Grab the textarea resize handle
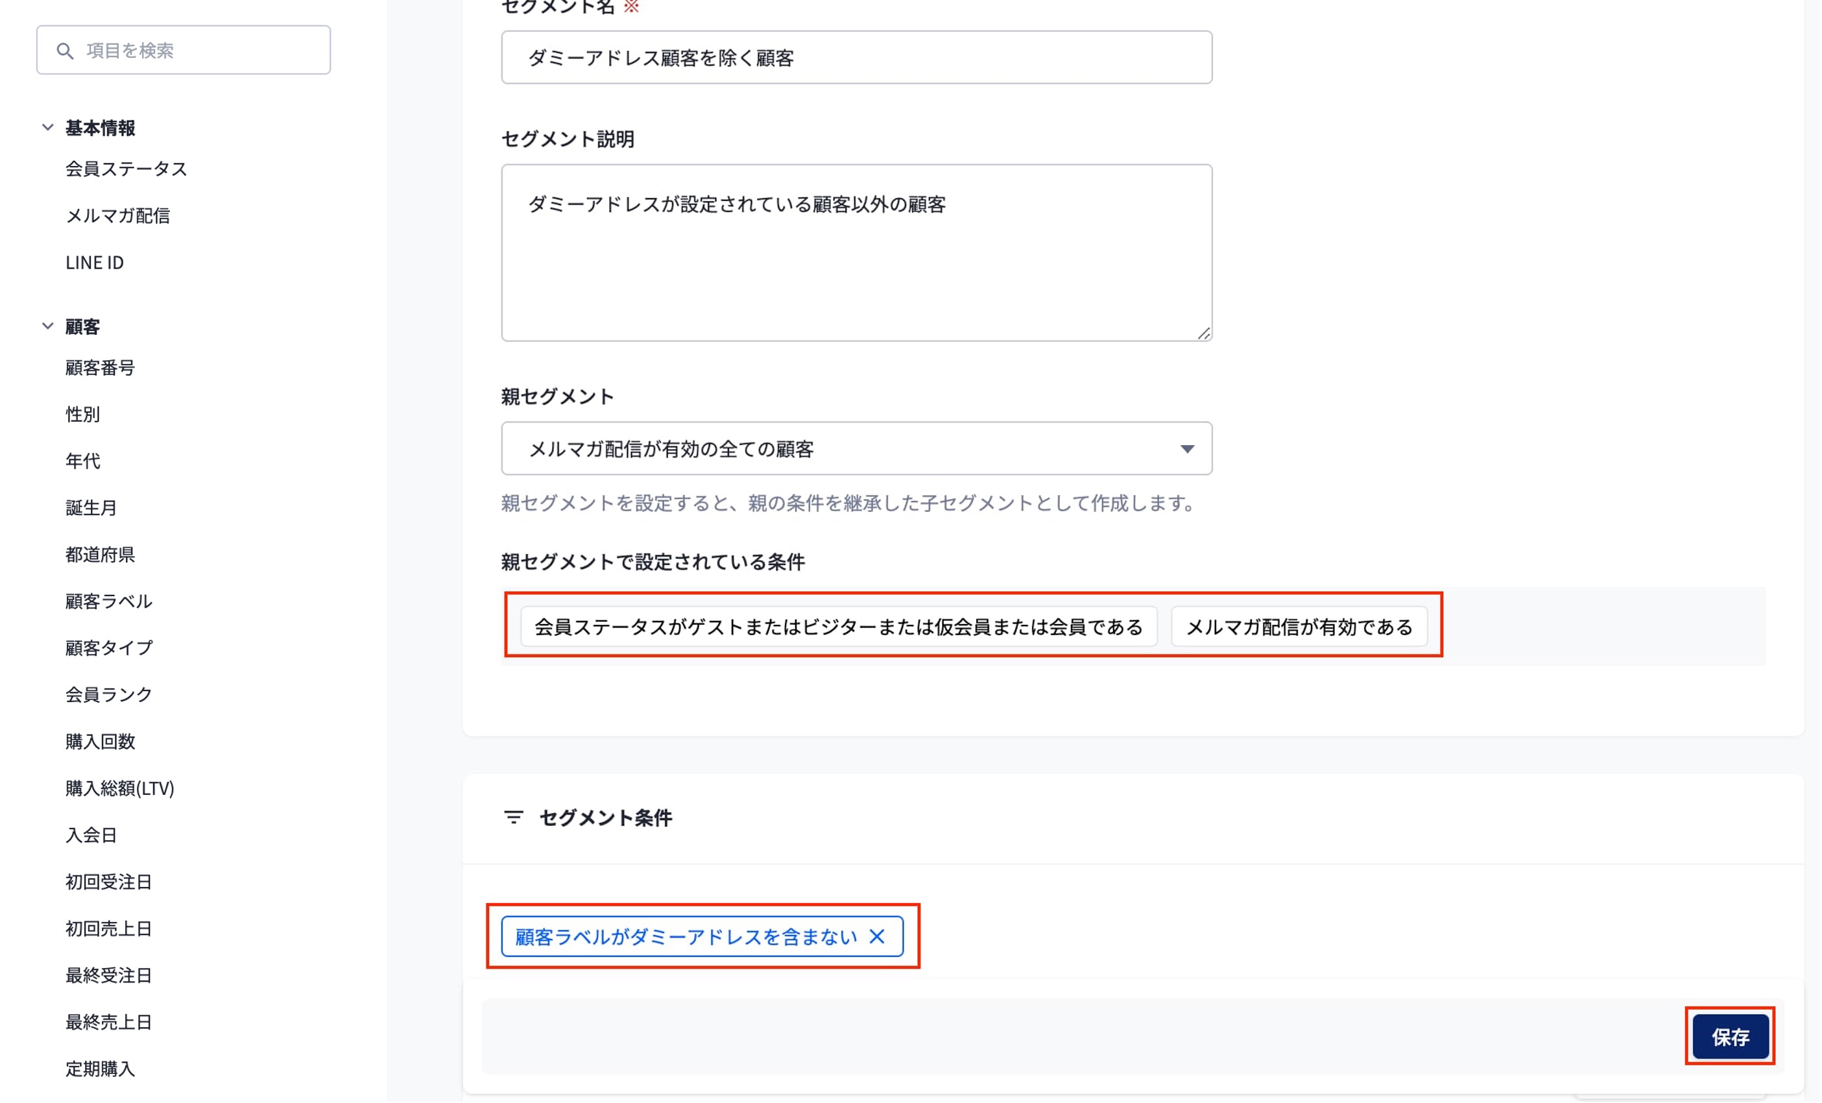1822x1103 pixels. pos(1204,333)
